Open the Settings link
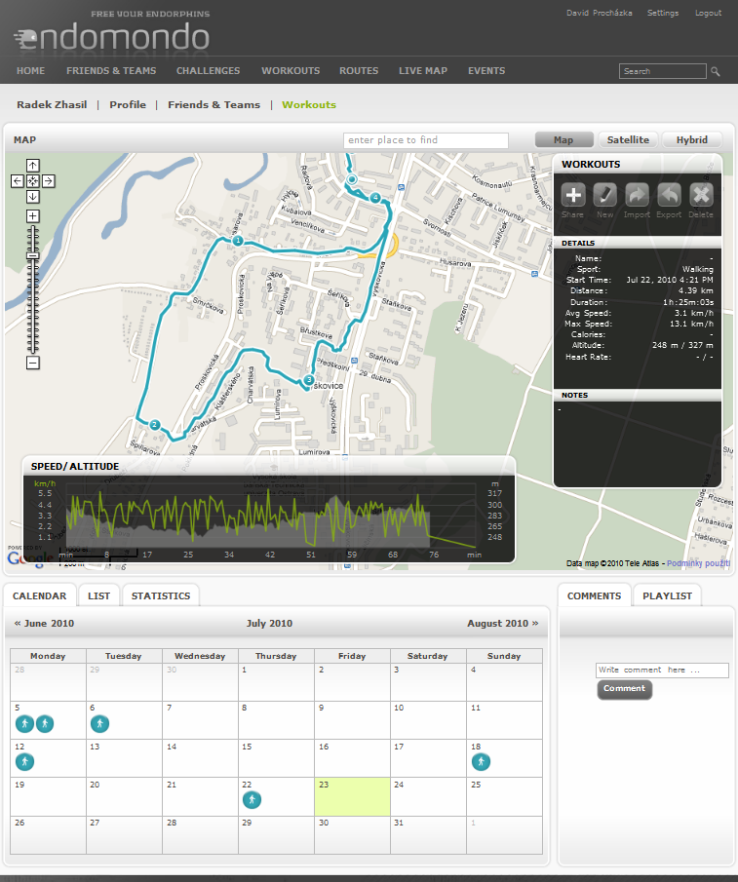This screenshot has height=882, width=738. pos(663,13)
